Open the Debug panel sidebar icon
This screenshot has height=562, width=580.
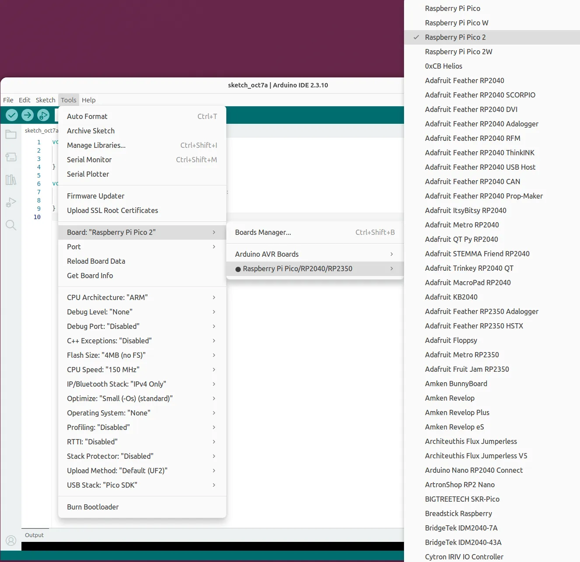click(11, 202)
